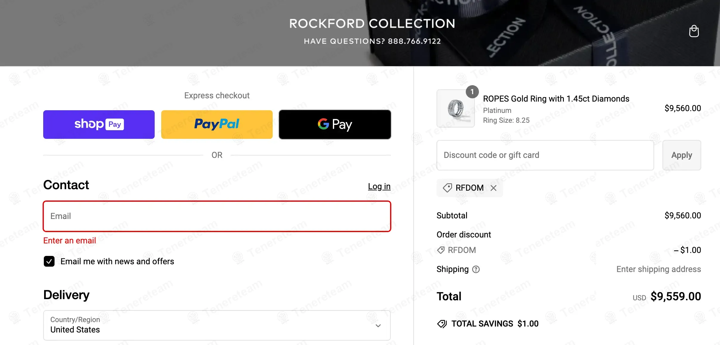Click the ROPES Gold Ring product title

[556, 99]
